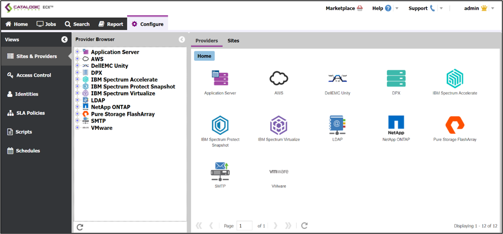Select the IBM Spectrum Accelerate icon

(455, 78)
